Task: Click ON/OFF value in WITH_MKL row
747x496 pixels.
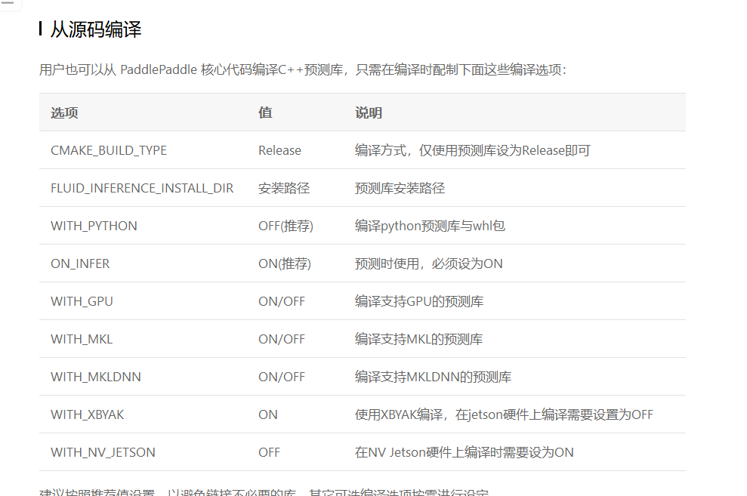Action: click(282, 339)
